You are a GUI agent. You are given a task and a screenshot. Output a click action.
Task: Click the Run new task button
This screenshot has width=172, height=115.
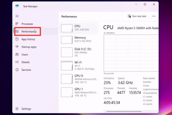(137, 16)
